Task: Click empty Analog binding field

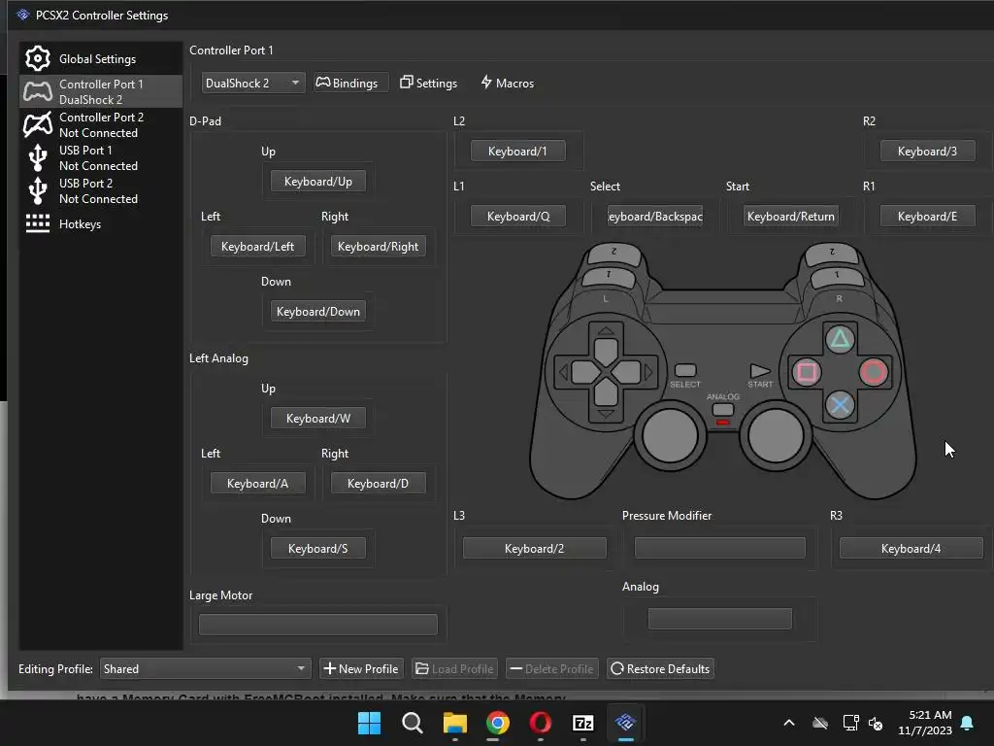Action: 719,619
